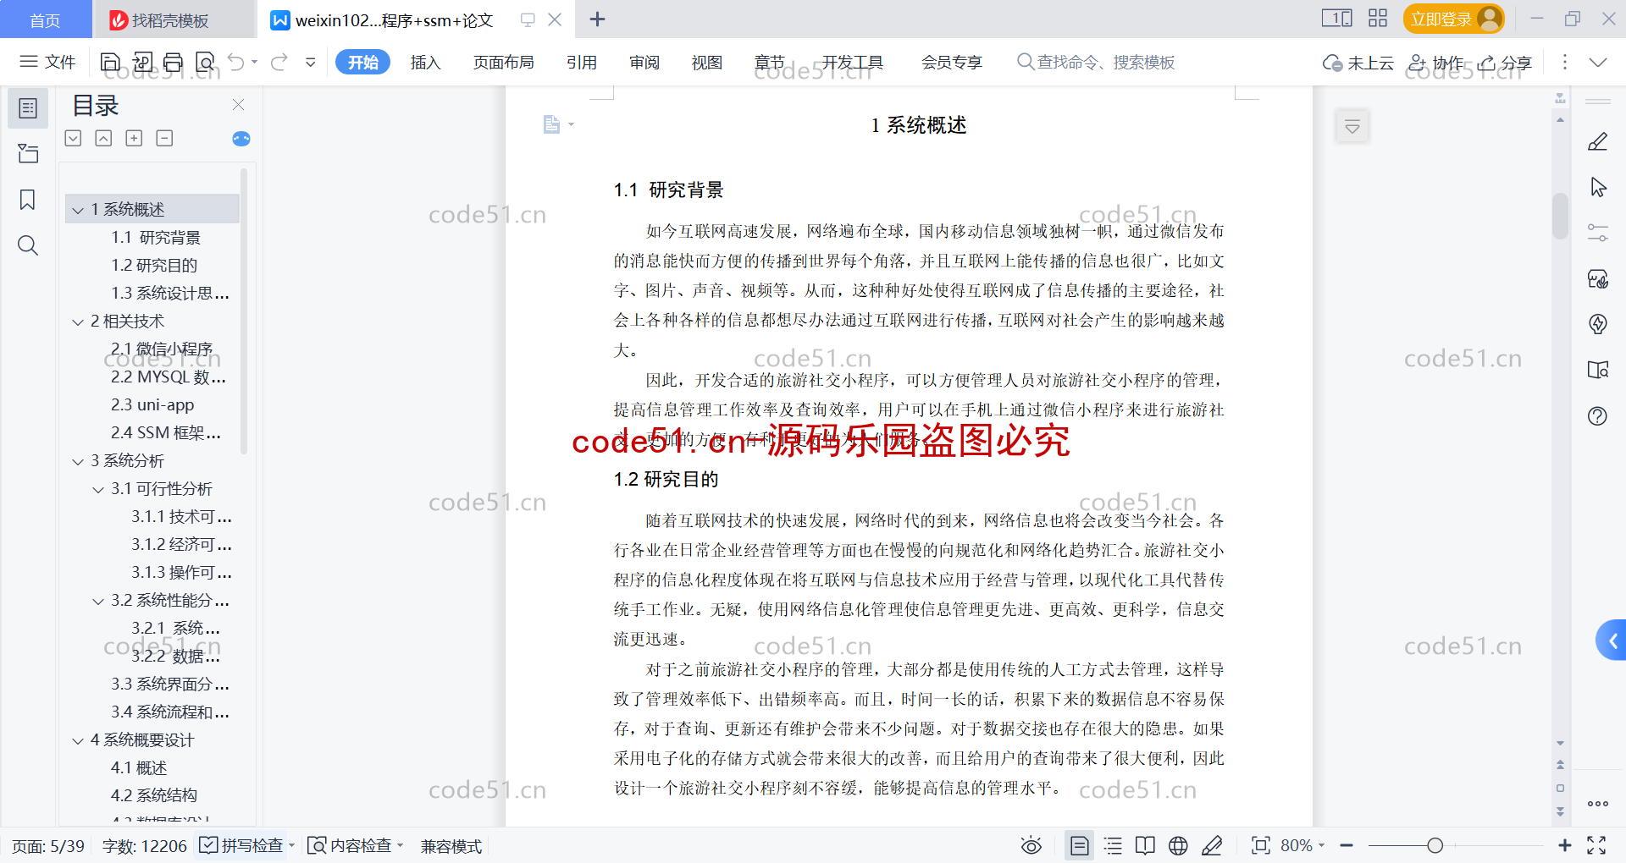Image resolution: width=1626 pixels, height=863 pixels.
Task: Click the export to PDF icon
Action: pyautogui.click(x=142, y=62)
